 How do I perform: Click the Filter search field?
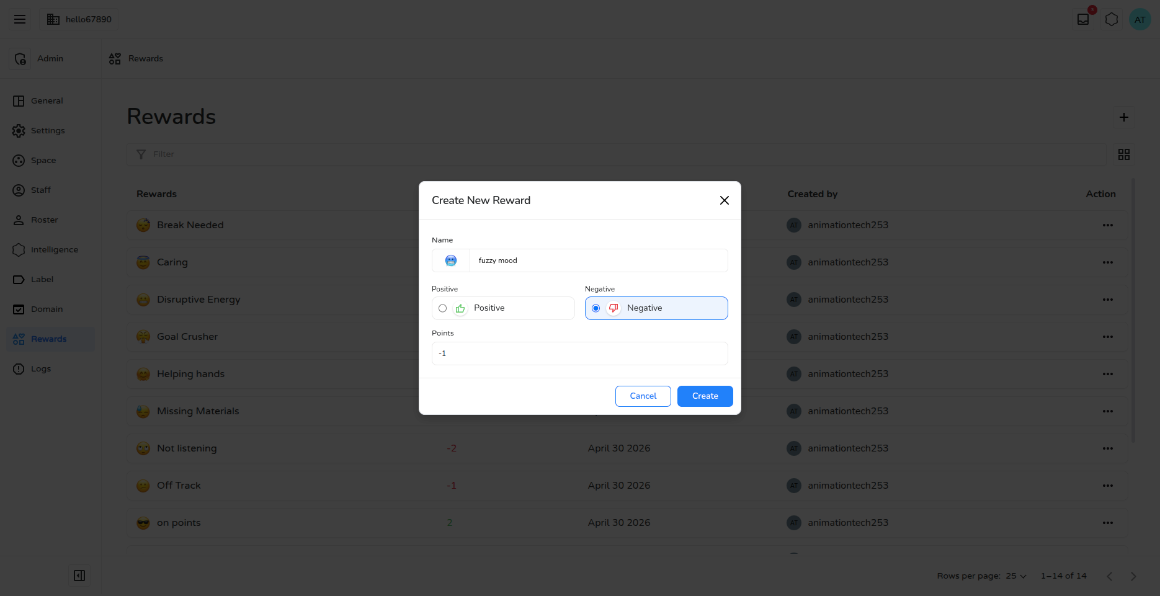point(617,154)
